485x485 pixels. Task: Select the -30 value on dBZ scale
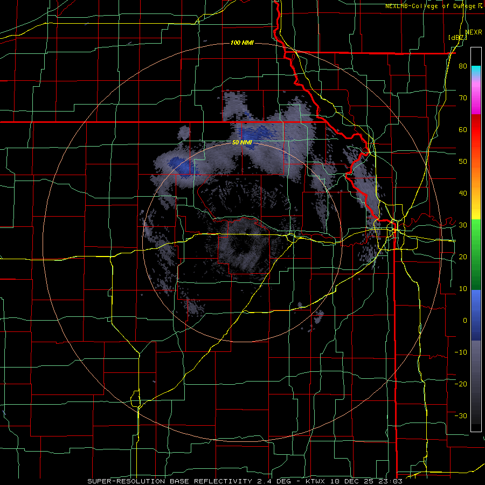point(461,415)
